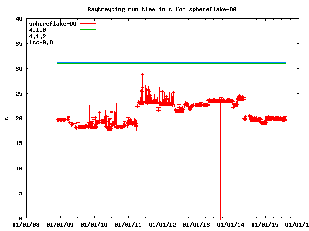Click the highest red data peak near 29
309x231 pixels.
[x=142, y=75]
